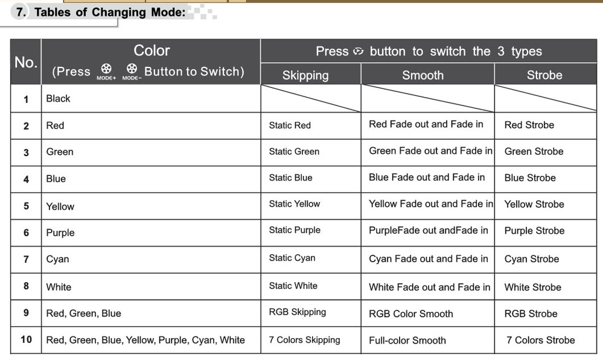Click the 'White Strobe' cell

tap(545, 287)
